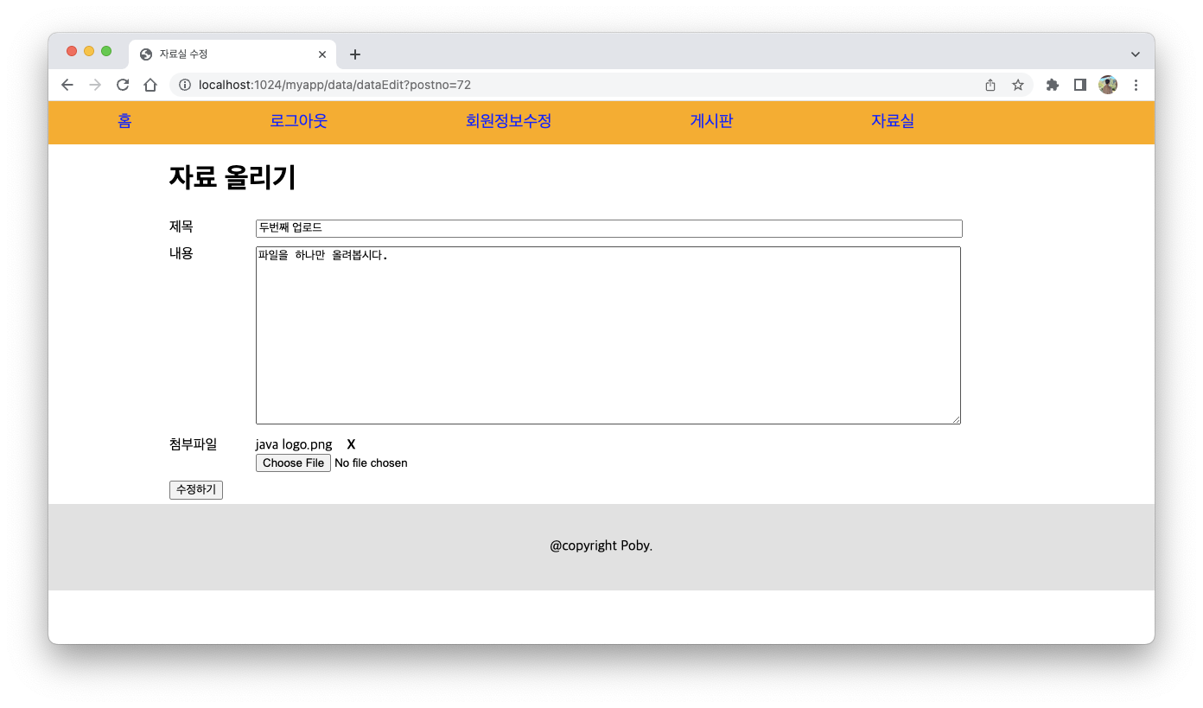This screenshot has height=708, width=1203.
Task: Click the 제목 label
Action: click(181, 226)
